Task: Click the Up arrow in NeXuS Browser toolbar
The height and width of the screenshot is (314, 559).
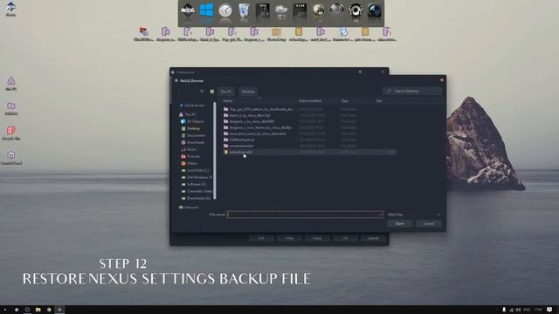Action: (x=202, y=92)
